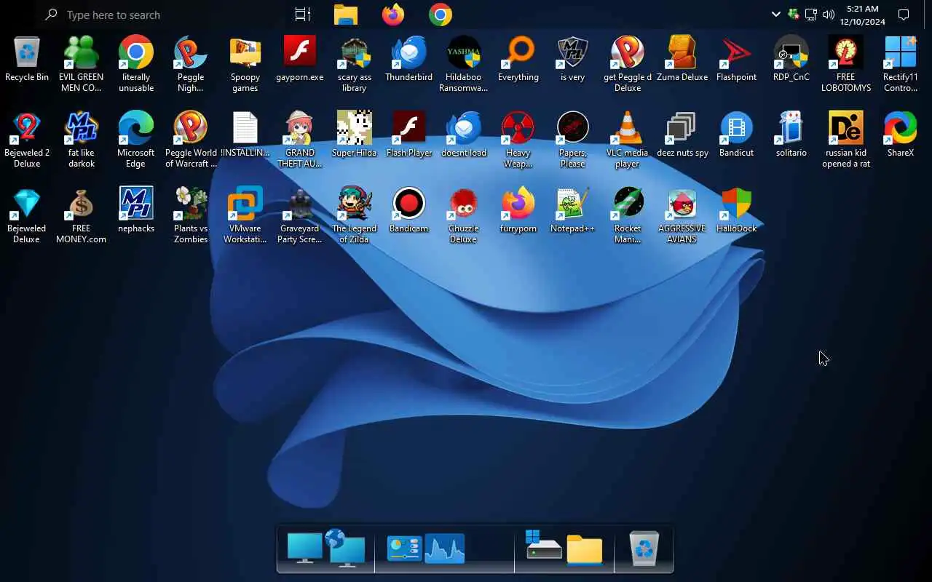This screenshot has height=582, width=932.
Task: Select the 'doesnt load' Thunderbird shortcut
Action: tap(464, 135)
